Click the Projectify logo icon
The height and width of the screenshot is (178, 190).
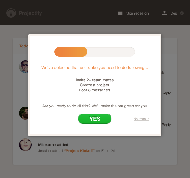[x=12, y=13]
